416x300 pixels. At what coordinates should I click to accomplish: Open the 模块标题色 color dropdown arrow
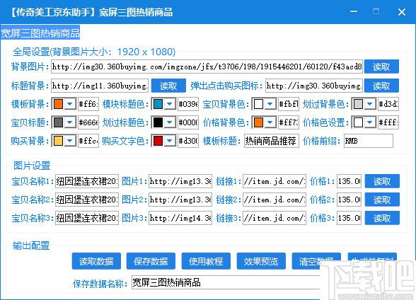point(170,104)
